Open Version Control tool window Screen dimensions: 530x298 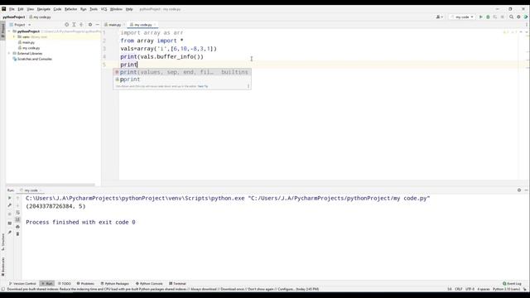point(22,283)
